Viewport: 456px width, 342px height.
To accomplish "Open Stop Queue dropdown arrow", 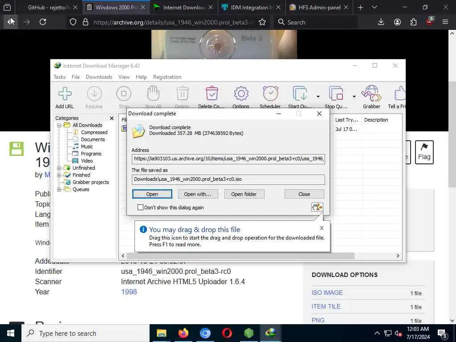I will [x=354, y=97].
